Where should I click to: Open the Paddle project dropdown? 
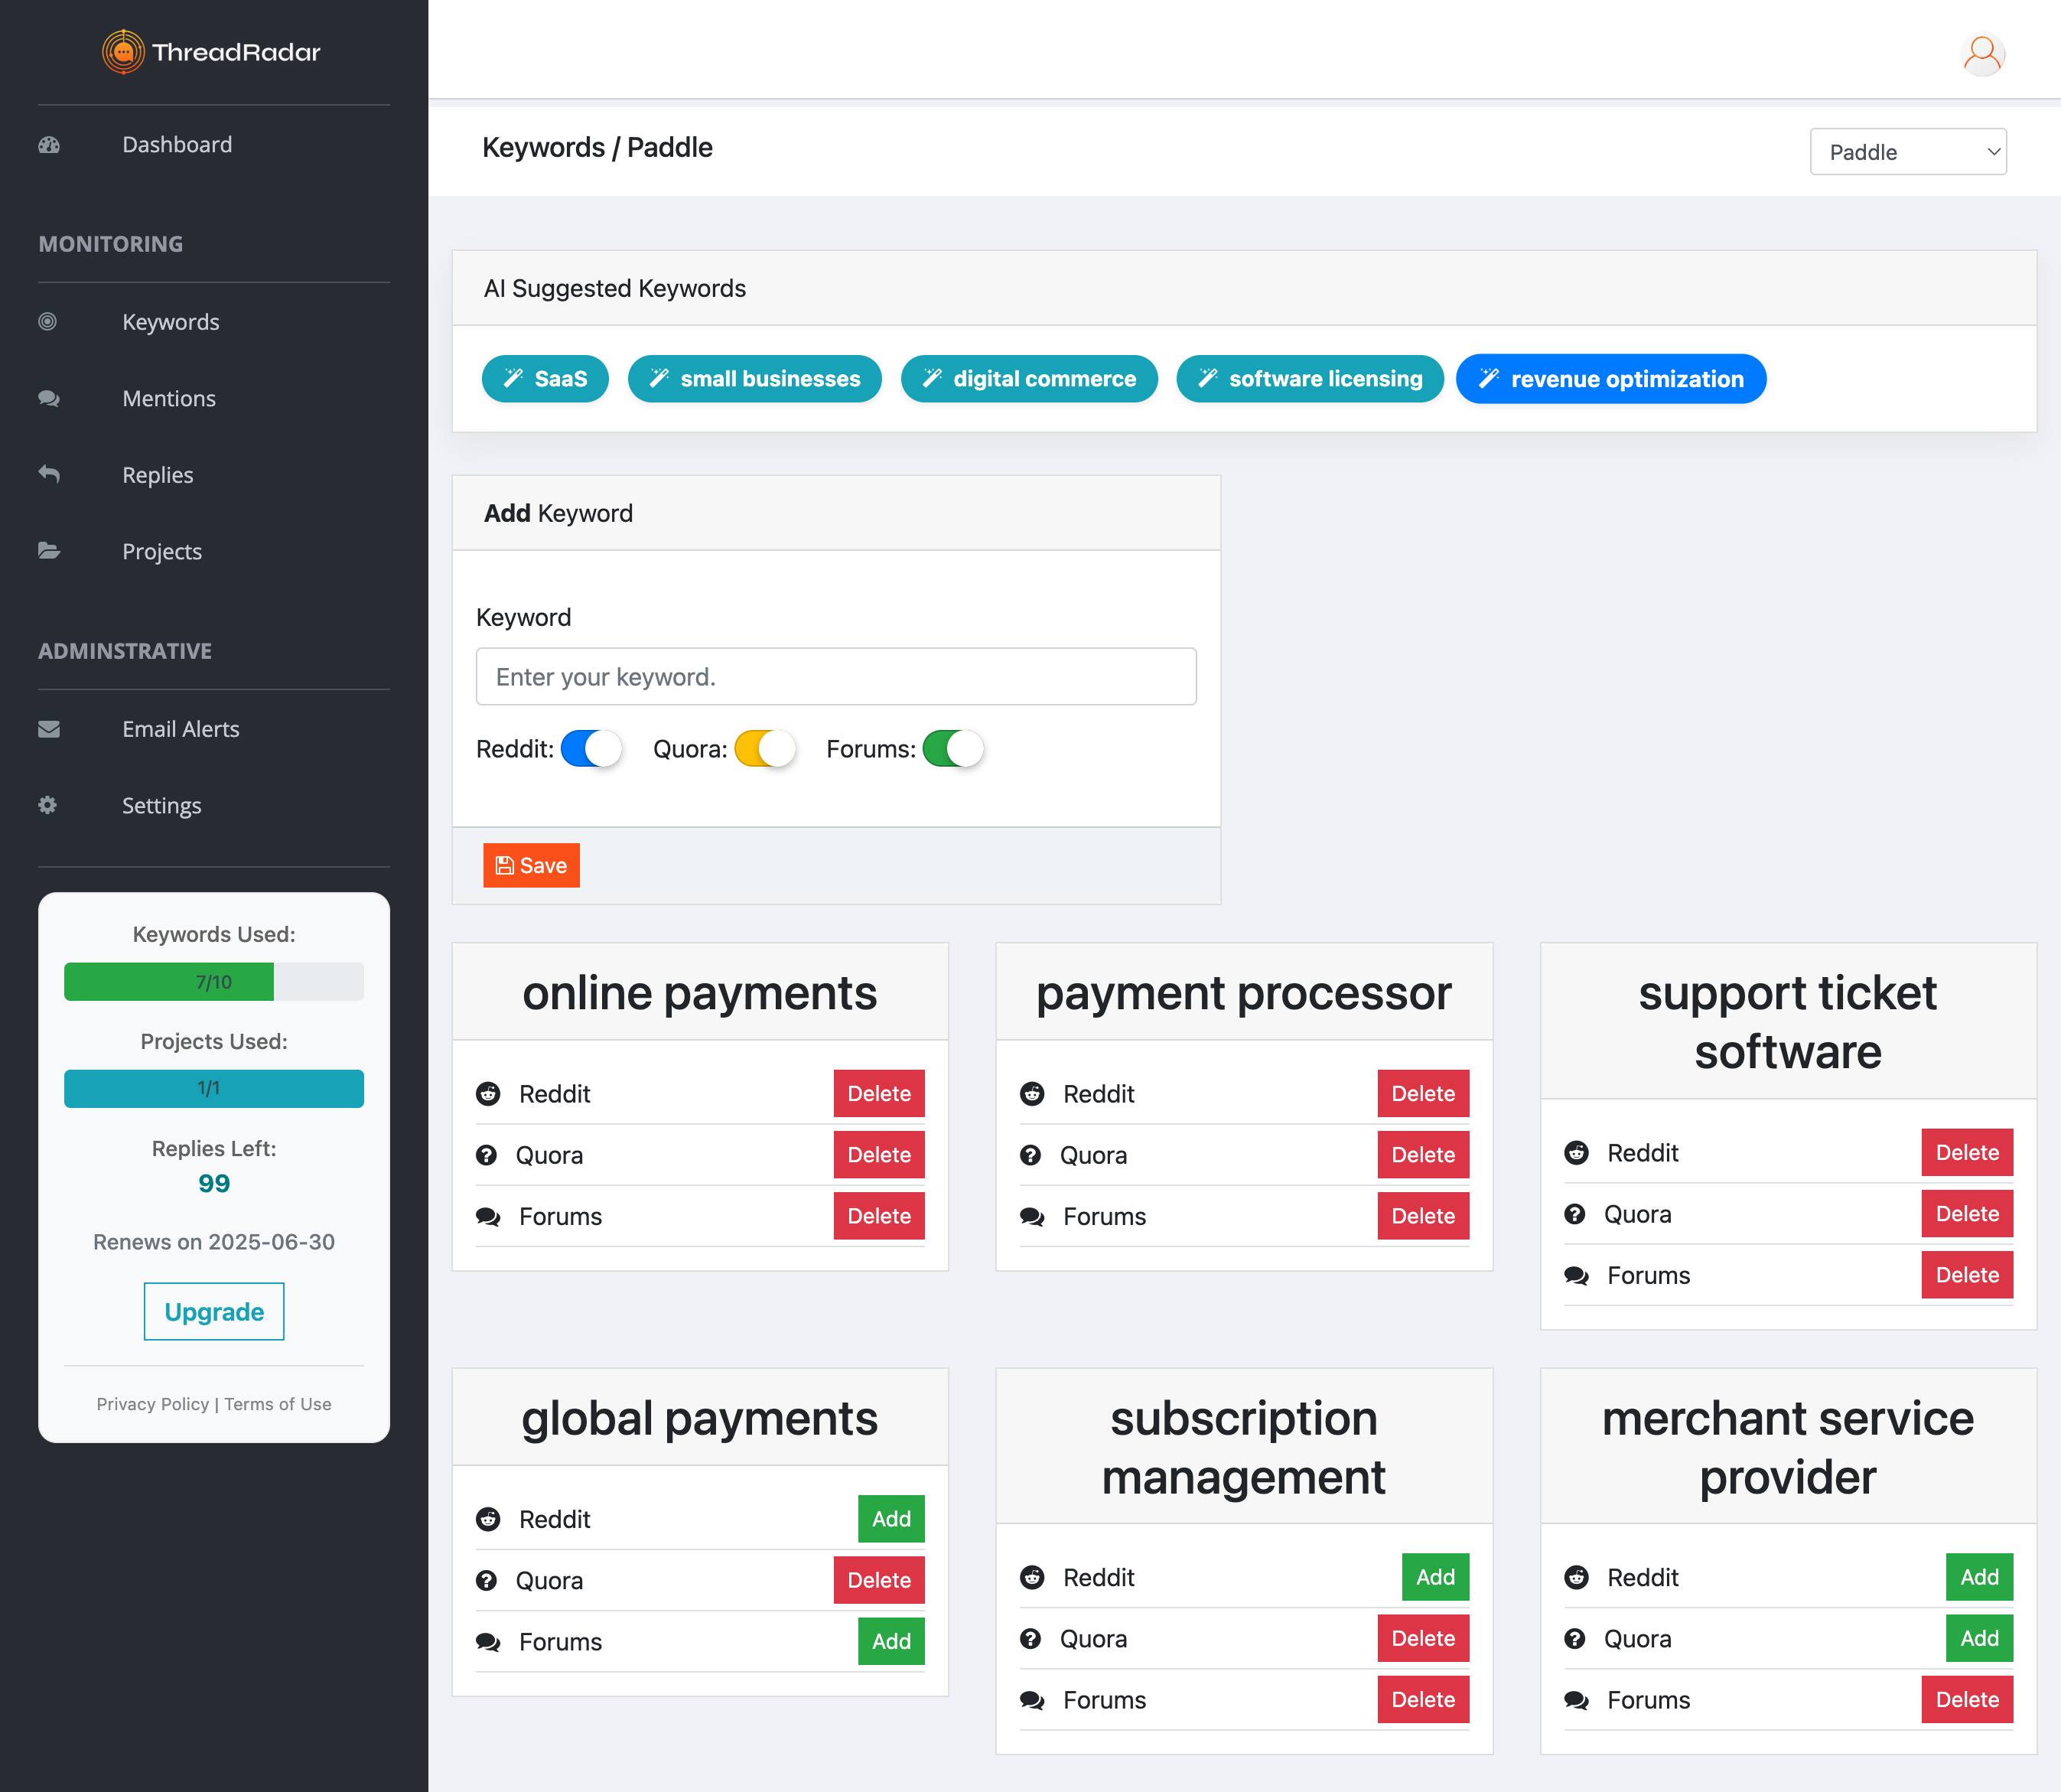pos(1907,152)
